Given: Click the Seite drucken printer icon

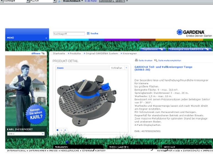Looking at the screenshot, I should point(136,60).
